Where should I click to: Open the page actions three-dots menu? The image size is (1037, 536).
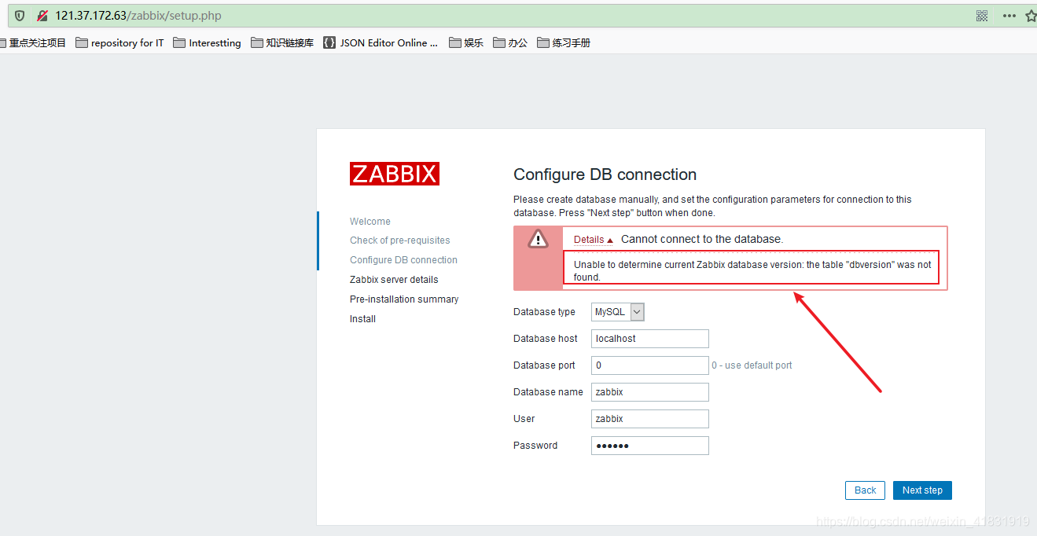point(1009,16)
